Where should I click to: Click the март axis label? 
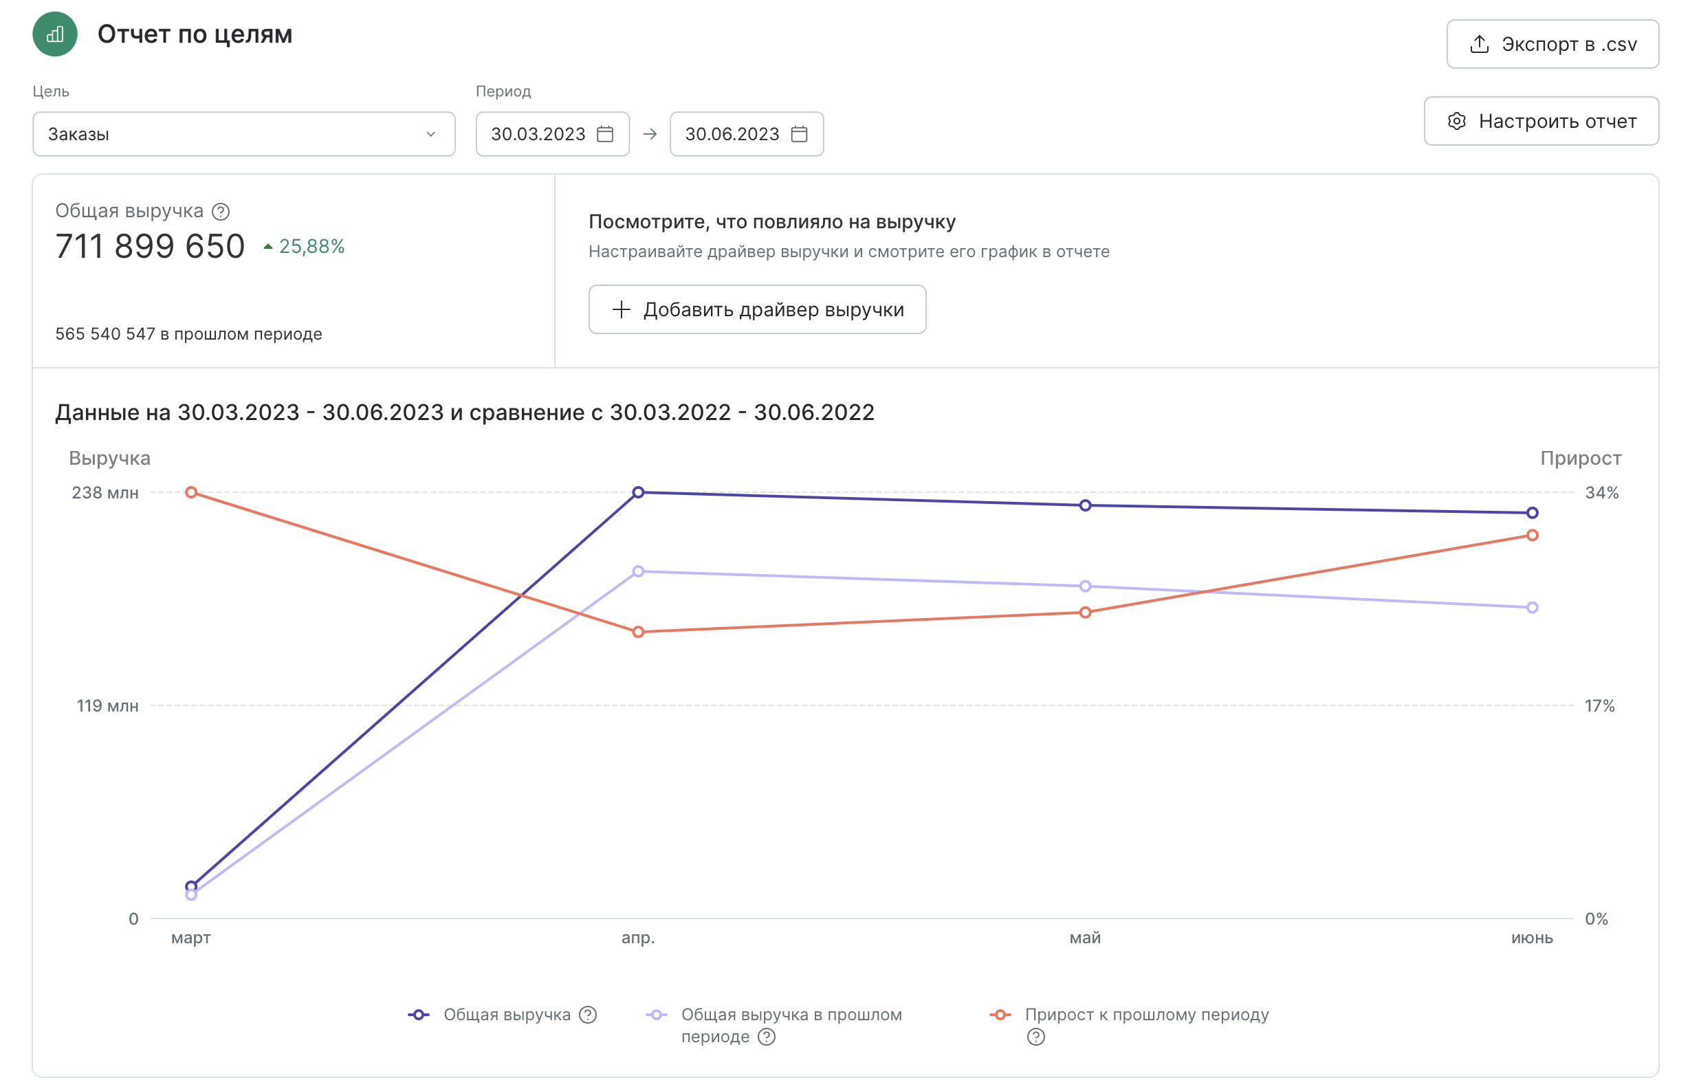pyautogui.click(x=191, y=938)
